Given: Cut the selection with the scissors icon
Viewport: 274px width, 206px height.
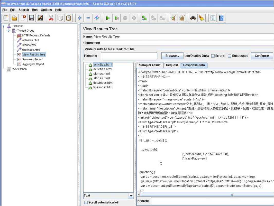Looking at the screenshot, I should (51, 18).
